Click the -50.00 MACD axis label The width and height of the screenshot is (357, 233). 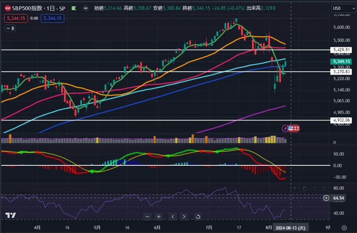[340, 177]
